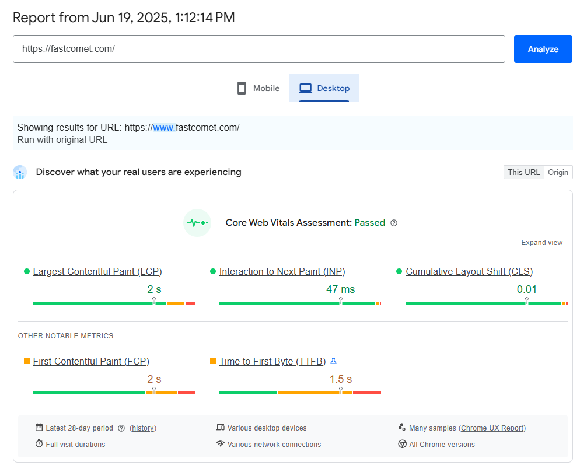Click the Core Web Vitals heartbeat icon

pyautogui.click(x=197, y=222)
